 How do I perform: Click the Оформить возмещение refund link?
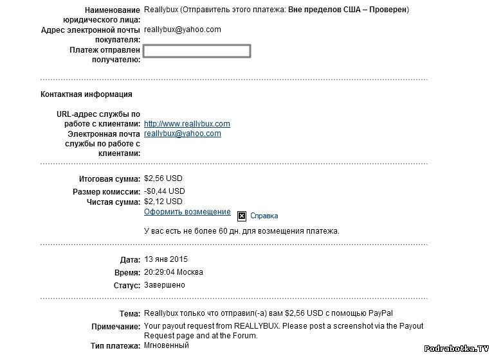click(187, 212)
